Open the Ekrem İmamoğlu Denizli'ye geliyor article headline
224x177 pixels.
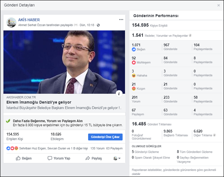coord(39,102)
